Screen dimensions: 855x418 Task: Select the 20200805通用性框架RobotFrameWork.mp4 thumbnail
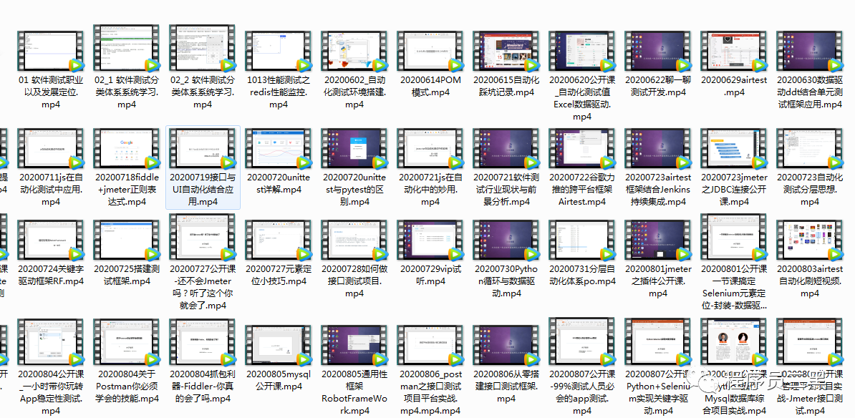tap(354, 346)
